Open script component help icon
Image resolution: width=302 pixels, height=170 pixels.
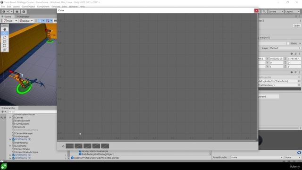point(292,72)
